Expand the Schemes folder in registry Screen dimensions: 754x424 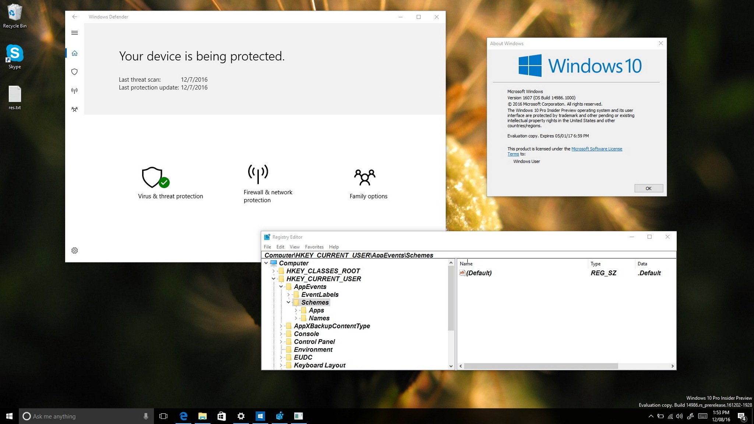click(x=288, y=302)
